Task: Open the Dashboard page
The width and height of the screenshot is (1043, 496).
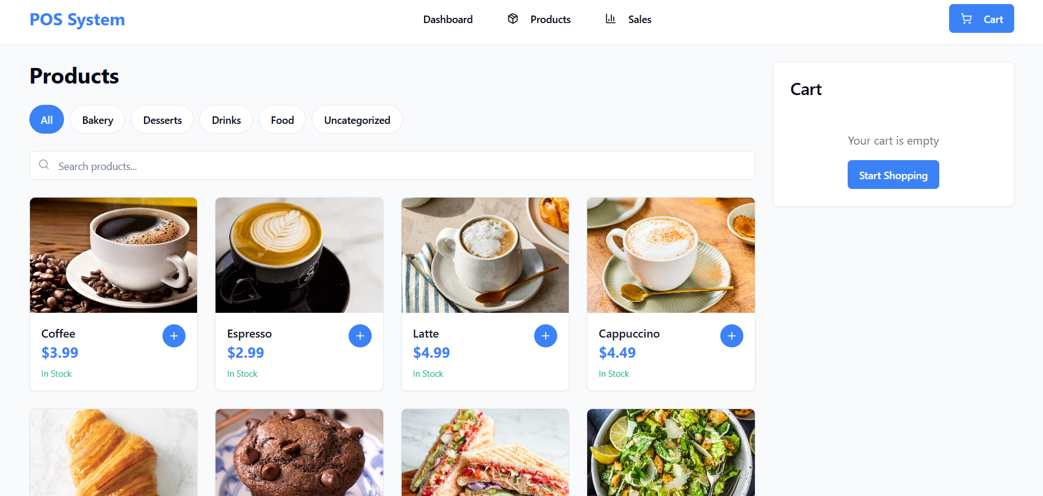Action: (448, 19)
